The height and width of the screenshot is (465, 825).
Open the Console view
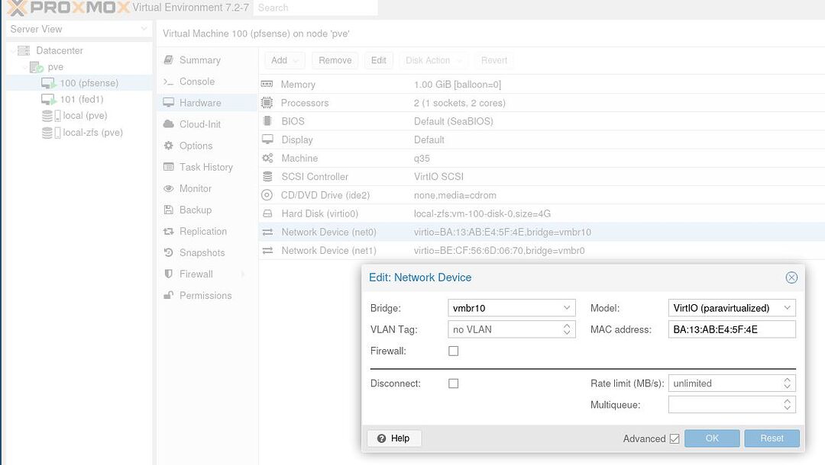click(195, 82)
